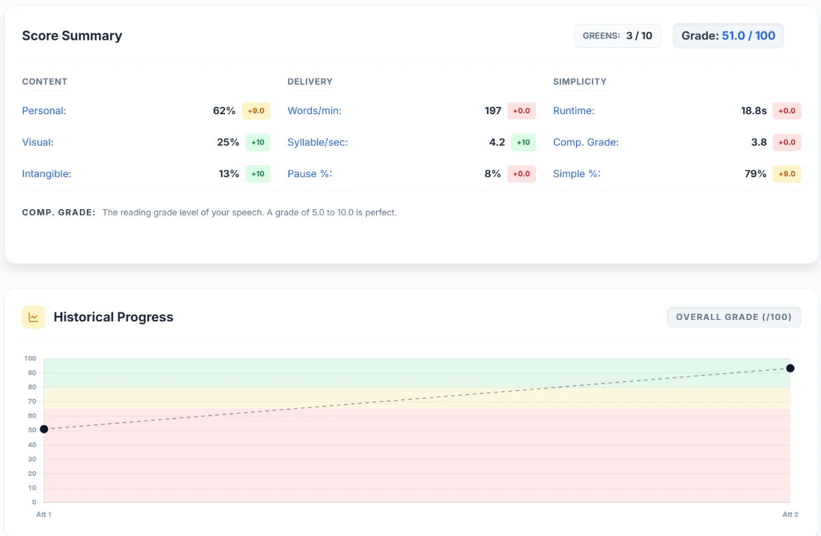
Task: Click the Grade 51.0 / 100 badge
Action: (x=728, y=36)
